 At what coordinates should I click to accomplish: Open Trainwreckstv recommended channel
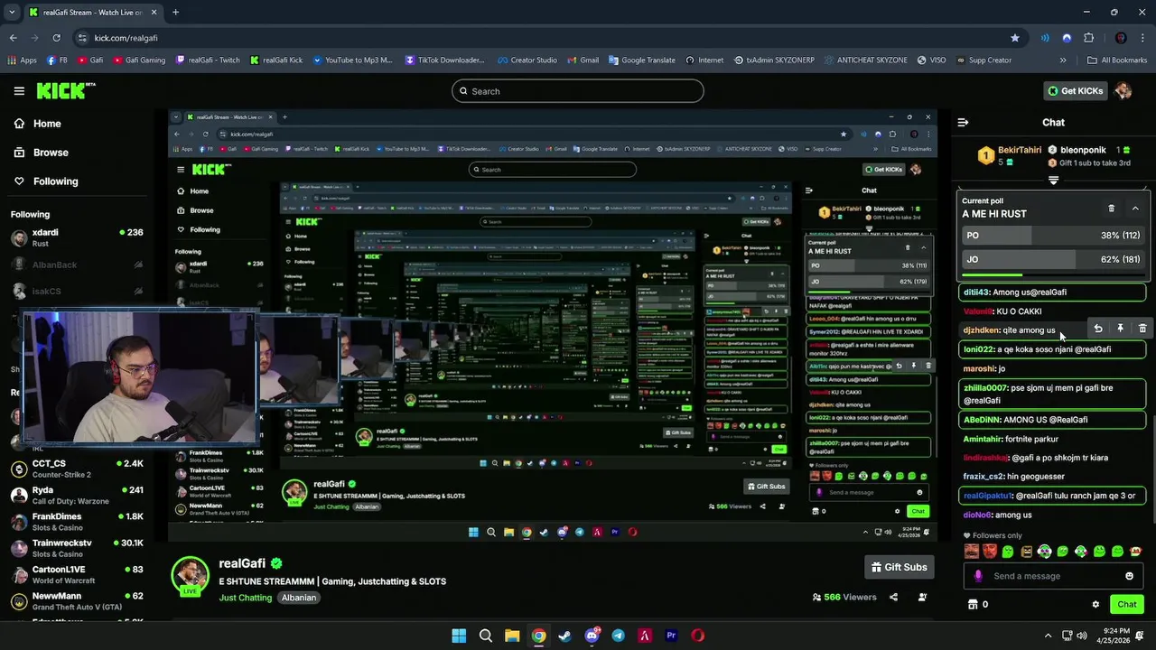(x=77, y=548)
